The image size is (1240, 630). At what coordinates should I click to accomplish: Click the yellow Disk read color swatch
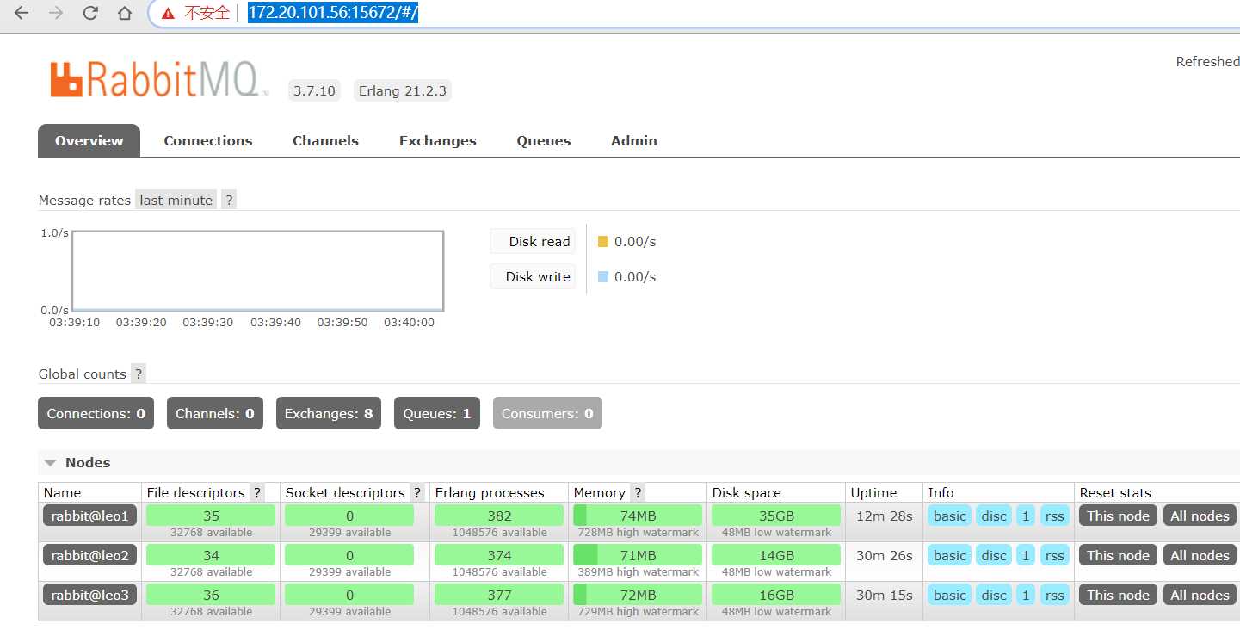(603, 242)
